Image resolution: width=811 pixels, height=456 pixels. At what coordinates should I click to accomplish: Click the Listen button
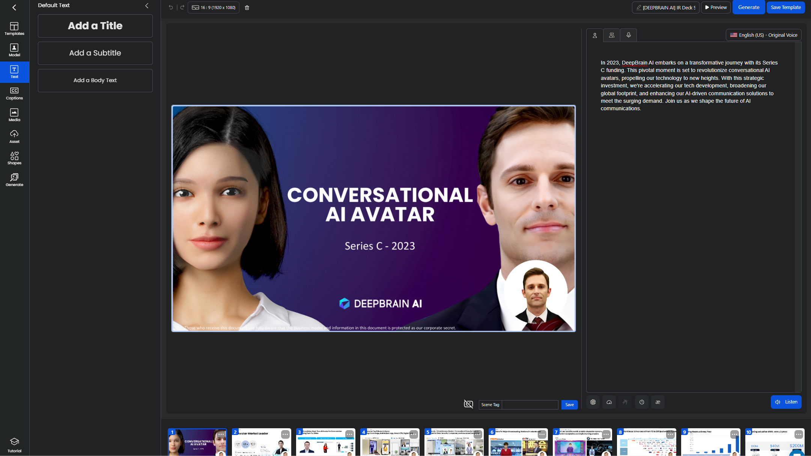click(786, 402)
